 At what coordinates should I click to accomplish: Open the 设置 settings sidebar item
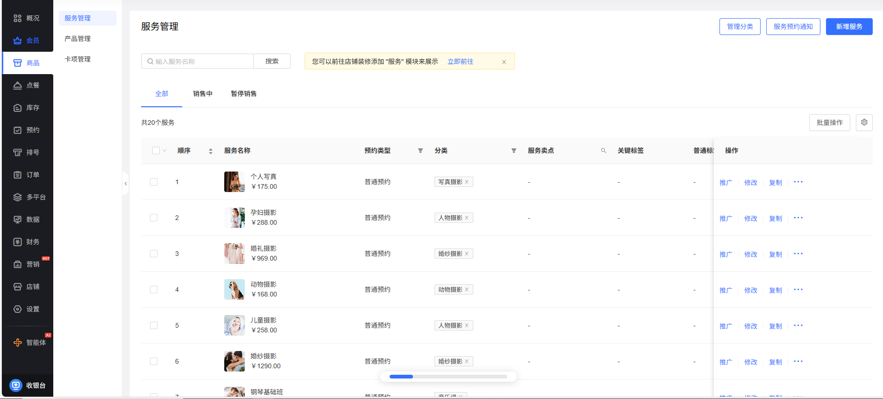pyautogui.click(x=28, y=309)
